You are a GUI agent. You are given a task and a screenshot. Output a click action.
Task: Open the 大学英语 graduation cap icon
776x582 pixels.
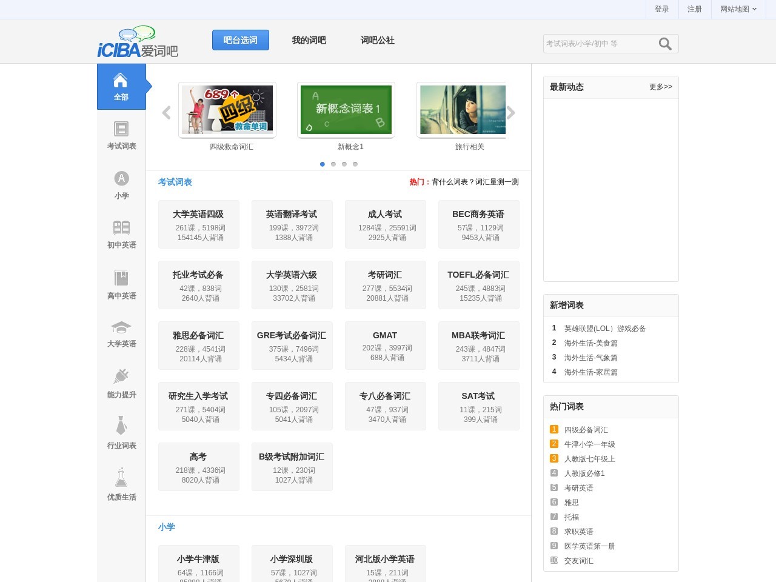121,327
